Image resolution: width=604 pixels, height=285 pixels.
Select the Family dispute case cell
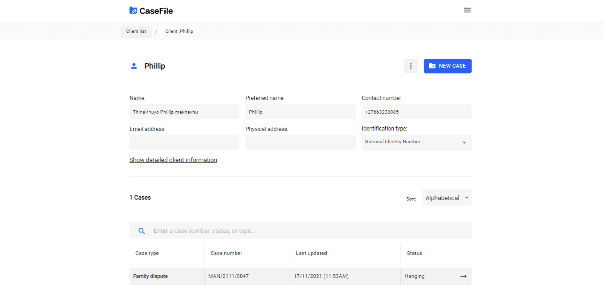coord(167,277)
